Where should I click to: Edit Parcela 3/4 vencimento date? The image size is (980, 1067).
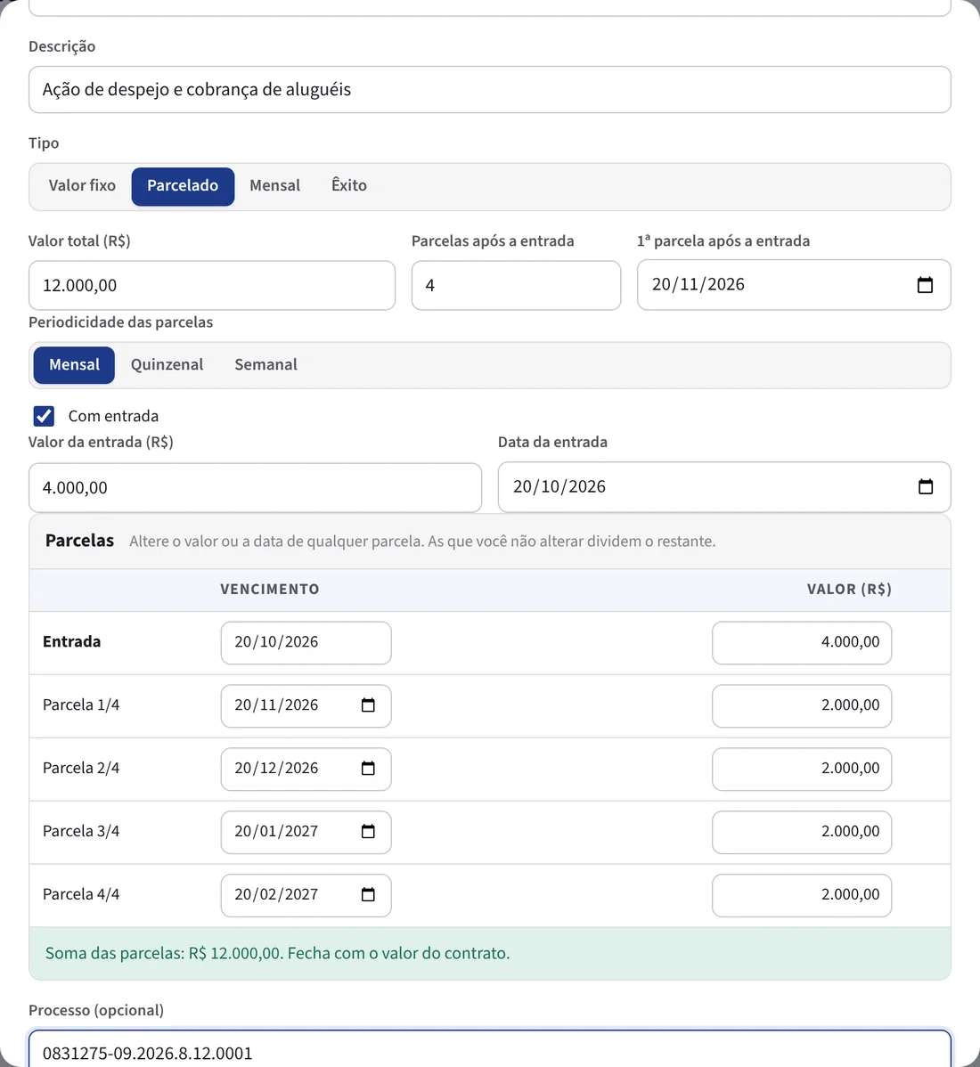coord(306,832)
